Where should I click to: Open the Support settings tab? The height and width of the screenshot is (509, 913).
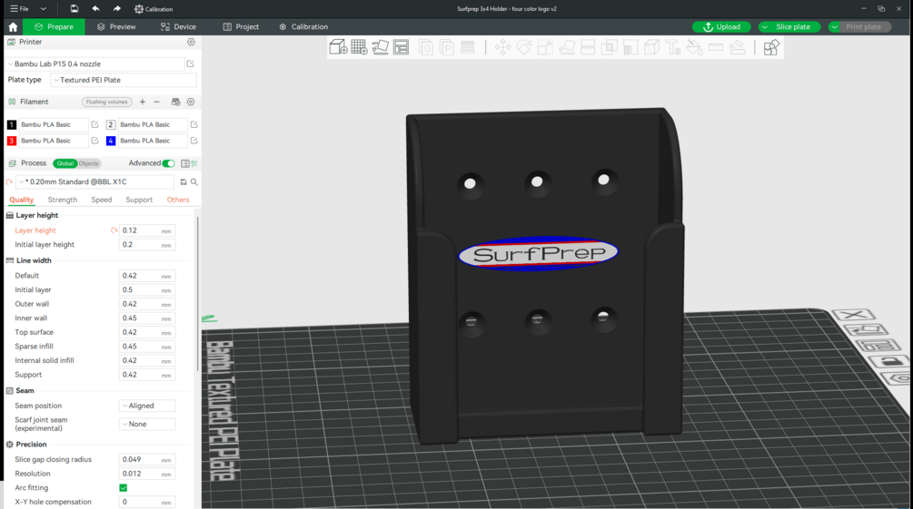click(x=139, y=200)
